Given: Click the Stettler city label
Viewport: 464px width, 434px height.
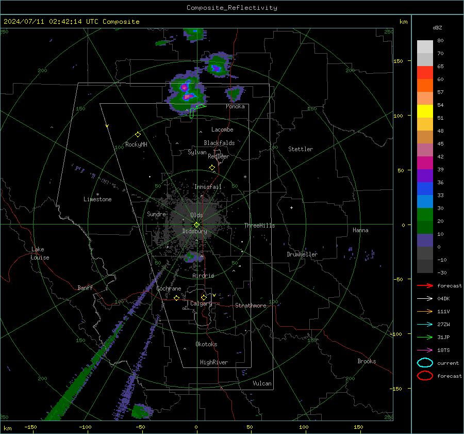Looking at the screenshot, I should (x=301, y=149).
